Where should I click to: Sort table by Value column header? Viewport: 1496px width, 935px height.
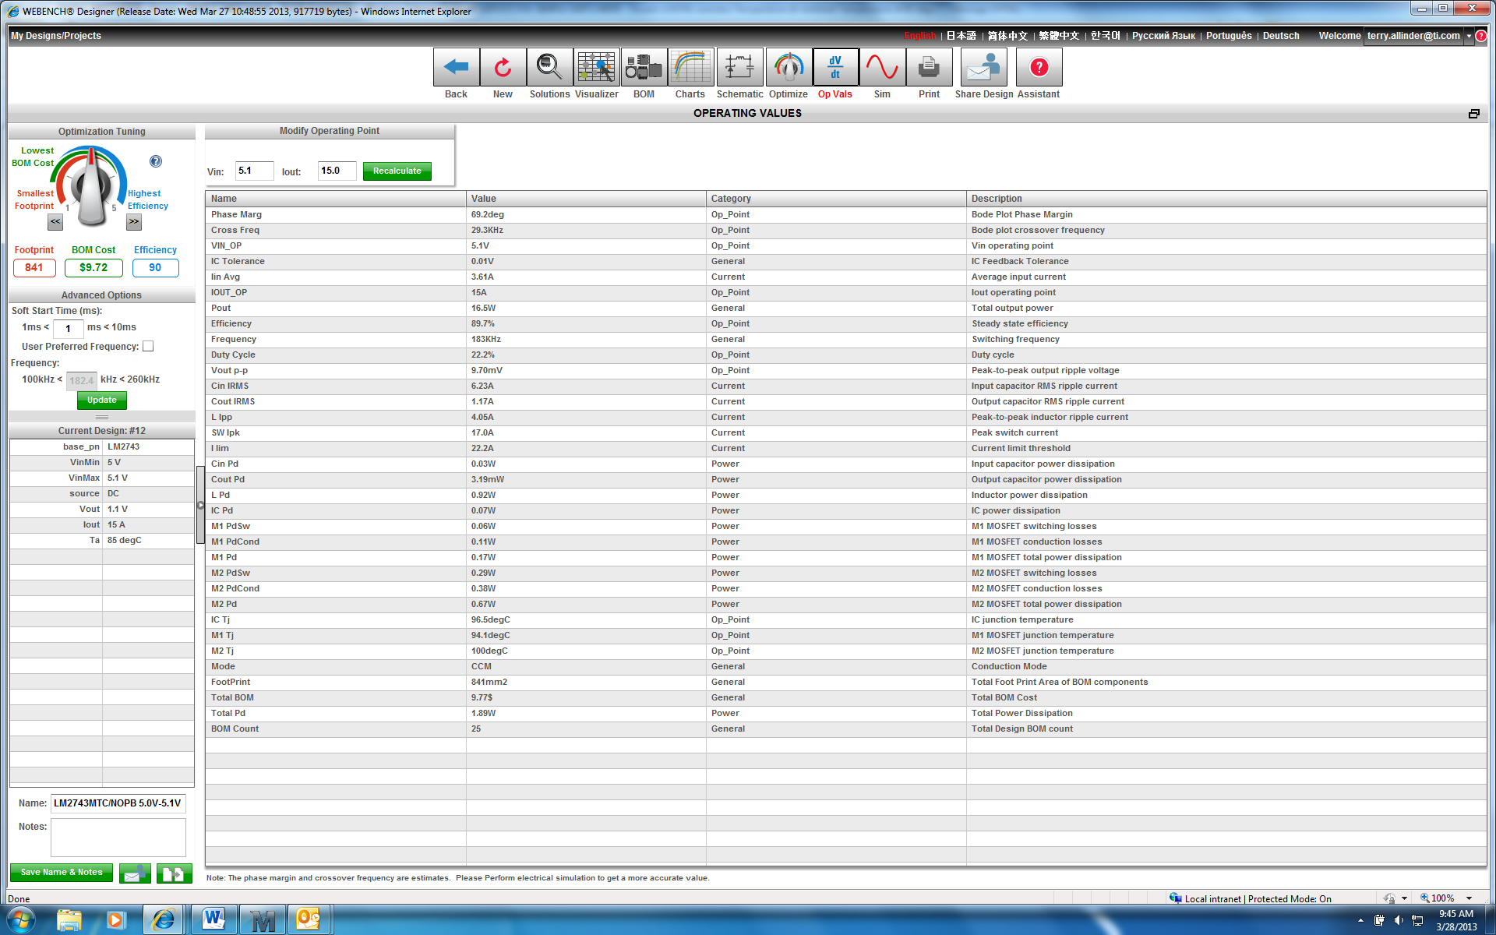point(586,199)
